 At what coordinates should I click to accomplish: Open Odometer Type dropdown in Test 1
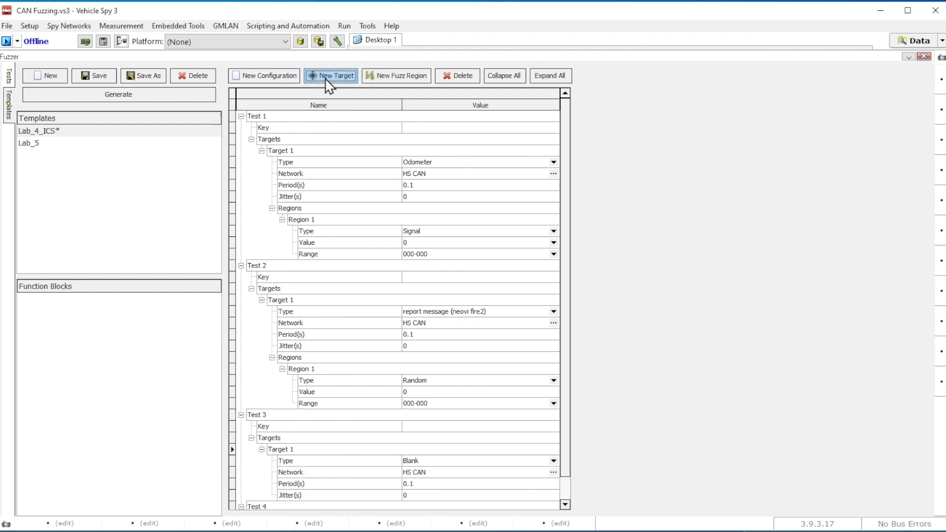click(553, 163)
